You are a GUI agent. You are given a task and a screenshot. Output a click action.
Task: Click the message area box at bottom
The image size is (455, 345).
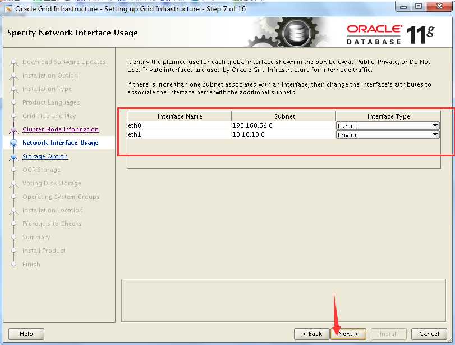coord(283,300)
